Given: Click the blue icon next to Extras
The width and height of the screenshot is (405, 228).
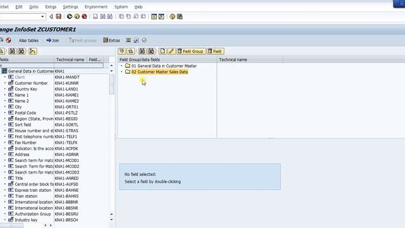Looking at the screenshot, I should click(128, 40).
